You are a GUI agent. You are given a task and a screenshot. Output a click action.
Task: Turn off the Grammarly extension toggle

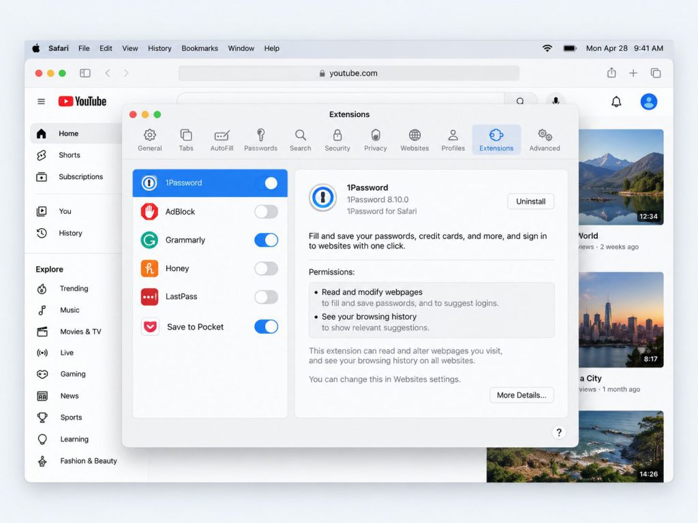[x=267, y=240]
